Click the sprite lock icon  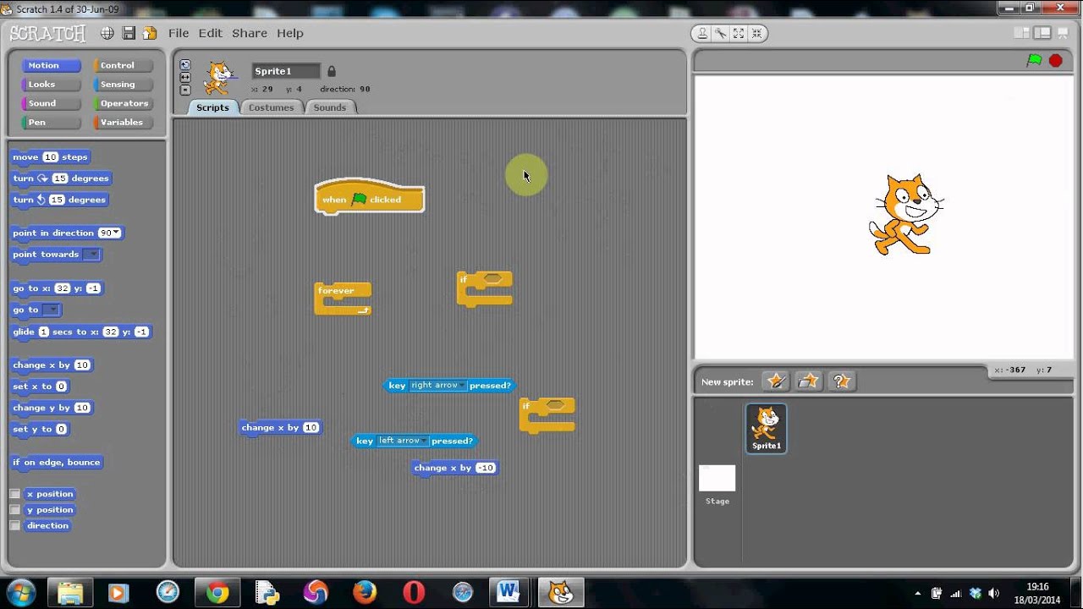[332, 71]
